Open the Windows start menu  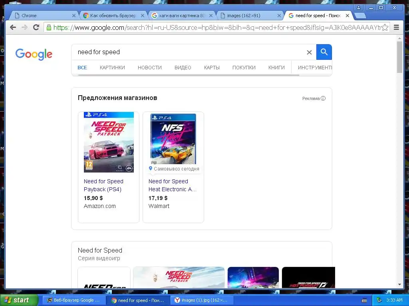(x=19, y=300)
